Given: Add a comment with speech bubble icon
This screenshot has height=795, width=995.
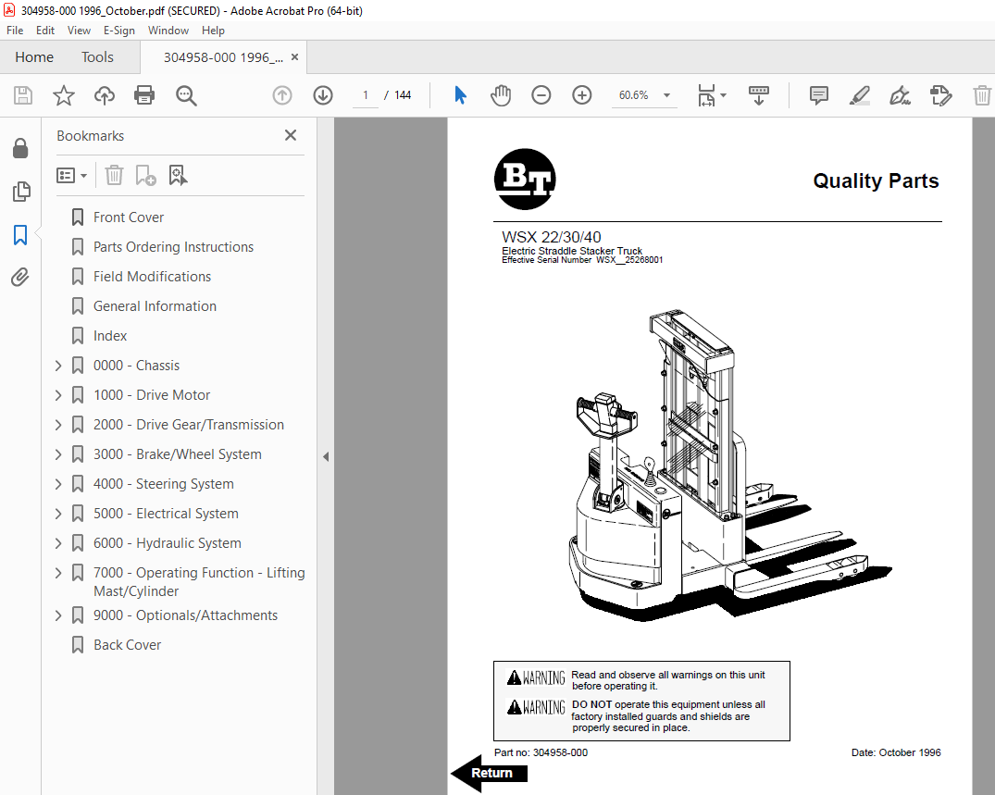Looking at the screenshot, I should tap(818, 95).
